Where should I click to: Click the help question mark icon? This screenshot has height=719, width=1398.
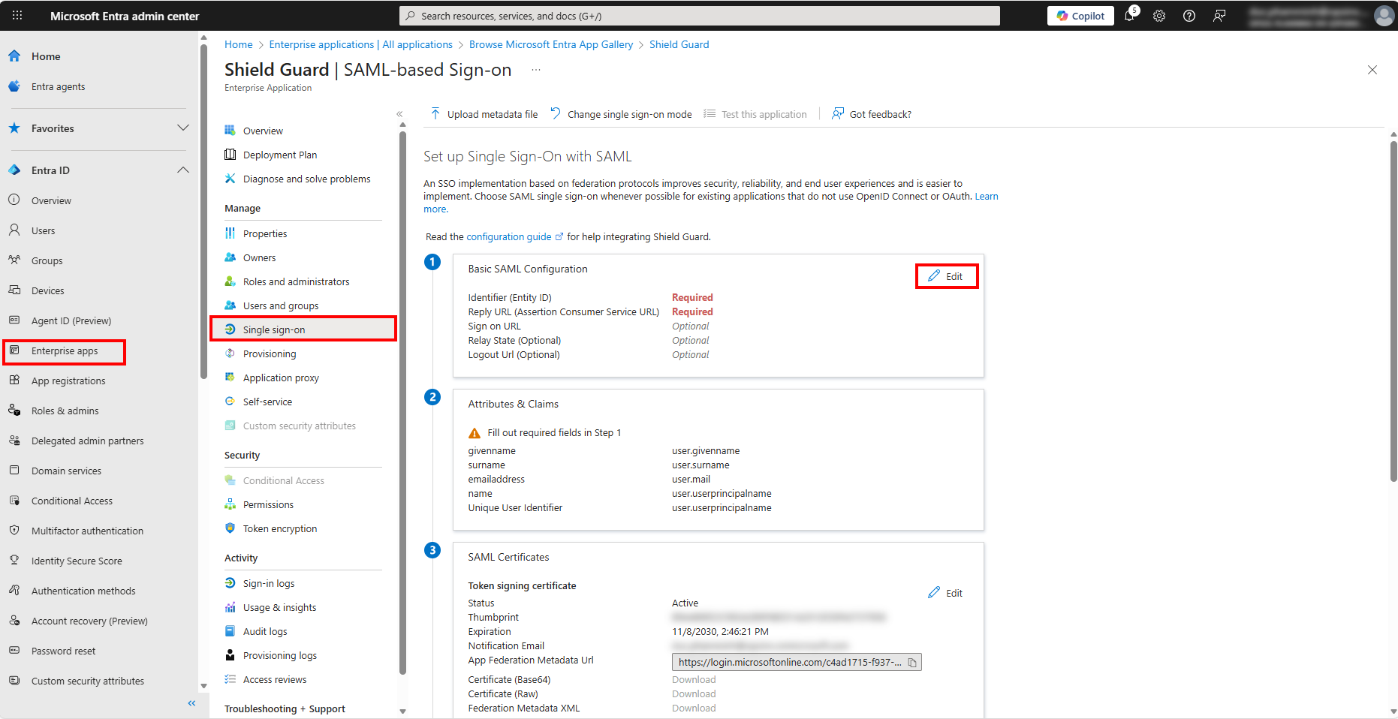(x=1189, y=16)
